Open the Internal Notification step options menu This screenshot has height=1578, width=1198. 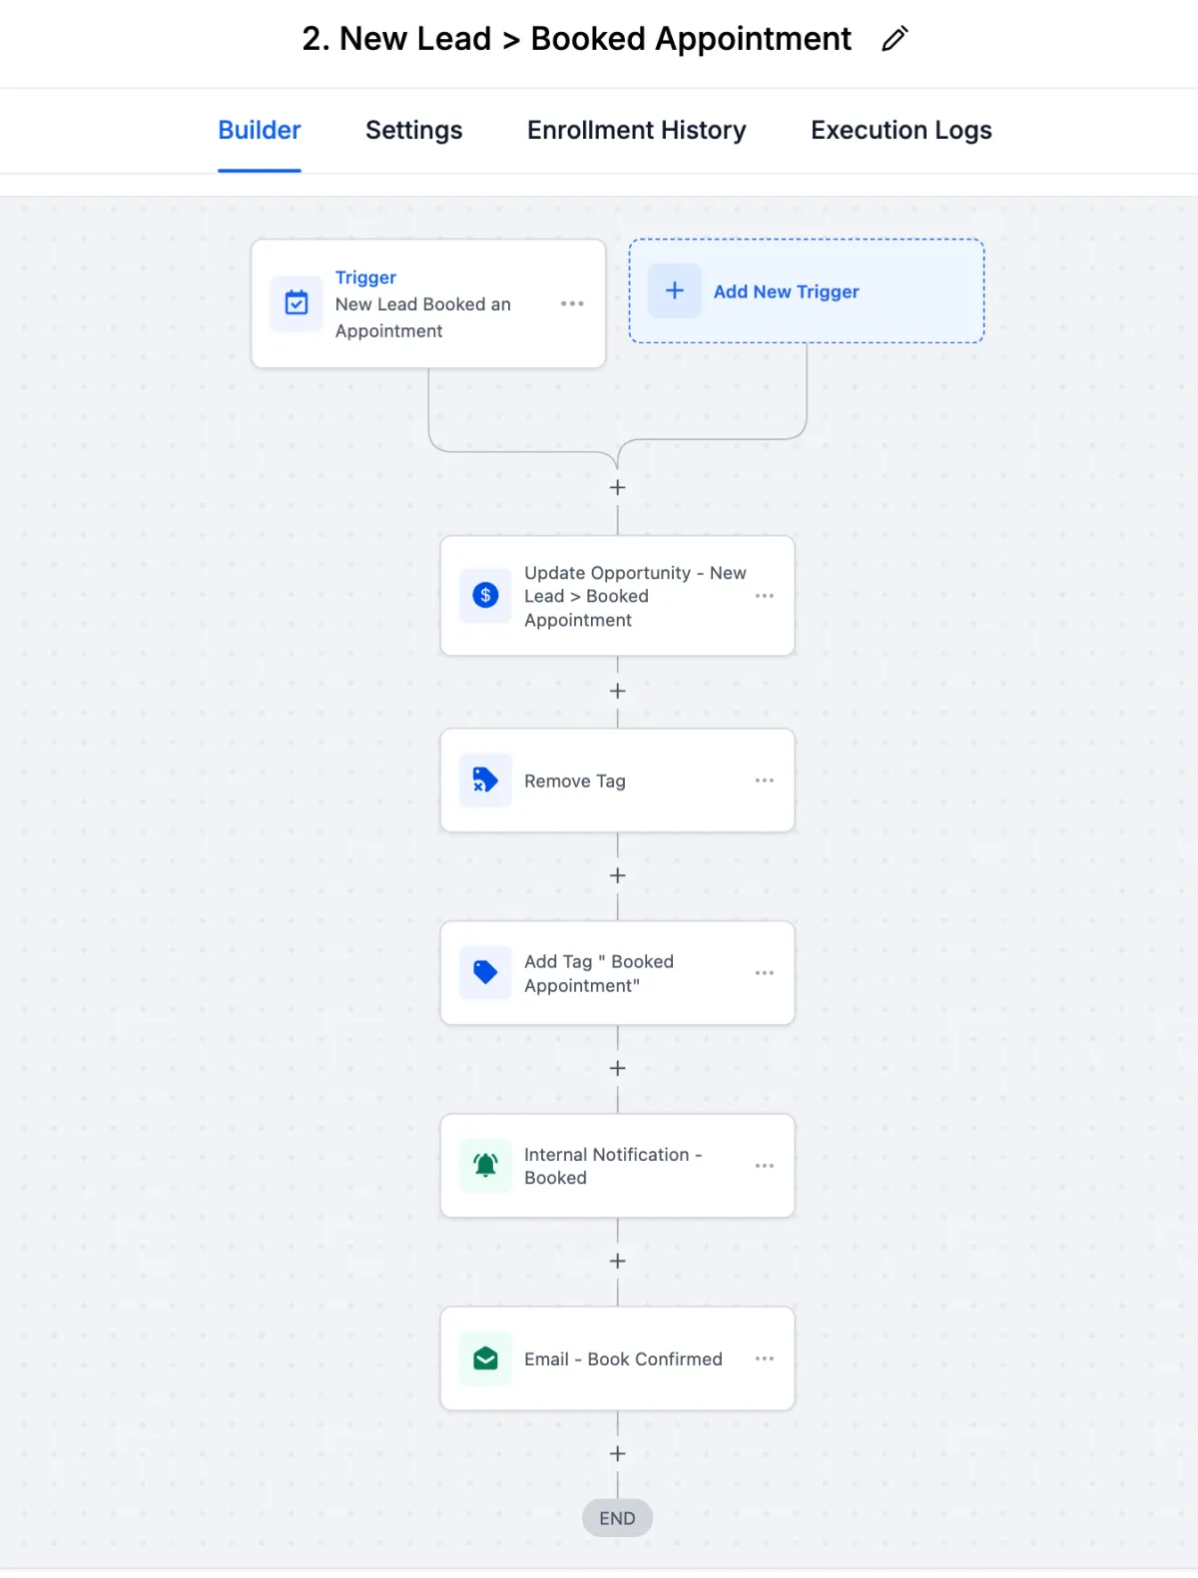click(765, 1166)
